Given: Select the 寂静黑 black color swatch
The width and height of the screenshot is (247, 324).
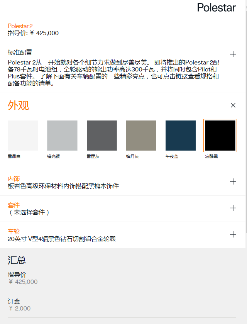Looking at the screenshot, I should pos(220,136).
